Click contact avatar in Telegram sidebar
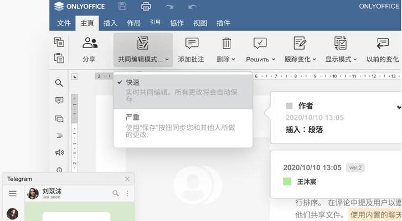Viewport: 402px width, 221px height. pos(12,214)
